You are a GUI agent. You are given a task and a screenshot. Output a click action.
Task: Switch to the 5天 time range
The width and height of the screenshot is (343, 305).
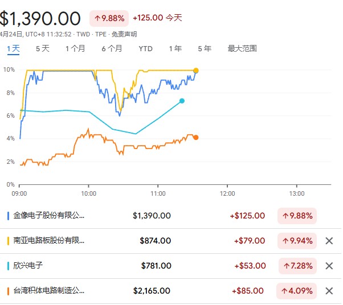coord(43,49)
